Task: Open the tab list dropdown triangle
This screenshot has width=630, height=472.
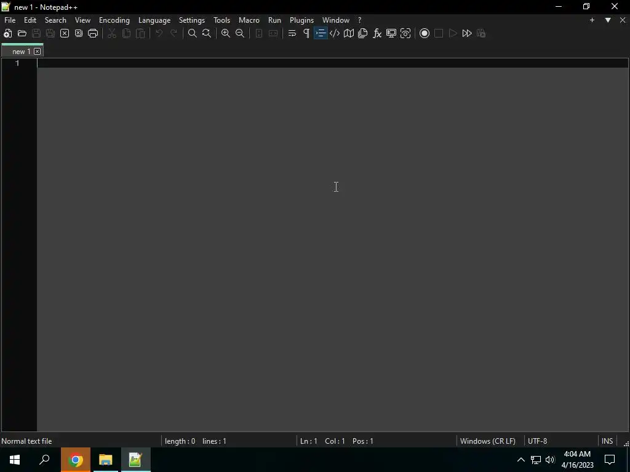Action: pyautogui.click(x=608, y=20)
